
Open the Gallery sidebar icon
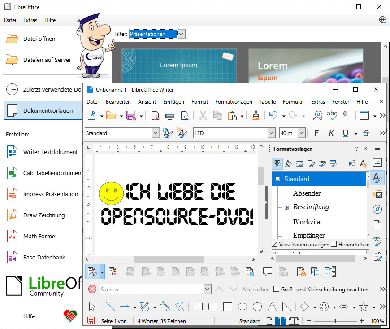[377, 193]
